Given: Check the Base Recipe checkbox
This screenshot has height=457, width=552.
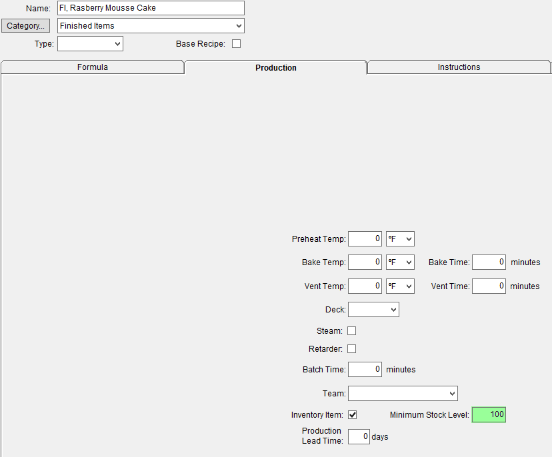Looking at the screenshot, I should pyautogui.click(x=236, y=44).
